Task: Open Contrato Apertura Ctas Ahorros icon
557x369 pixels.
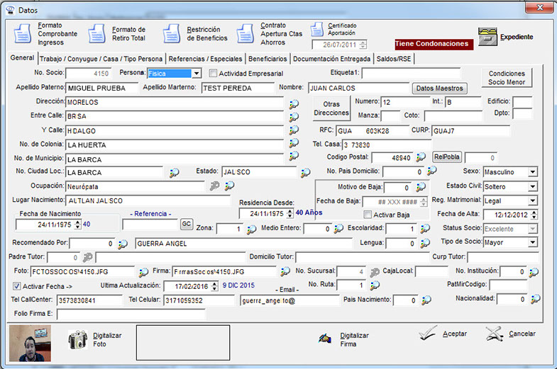Action: point(245,34)
